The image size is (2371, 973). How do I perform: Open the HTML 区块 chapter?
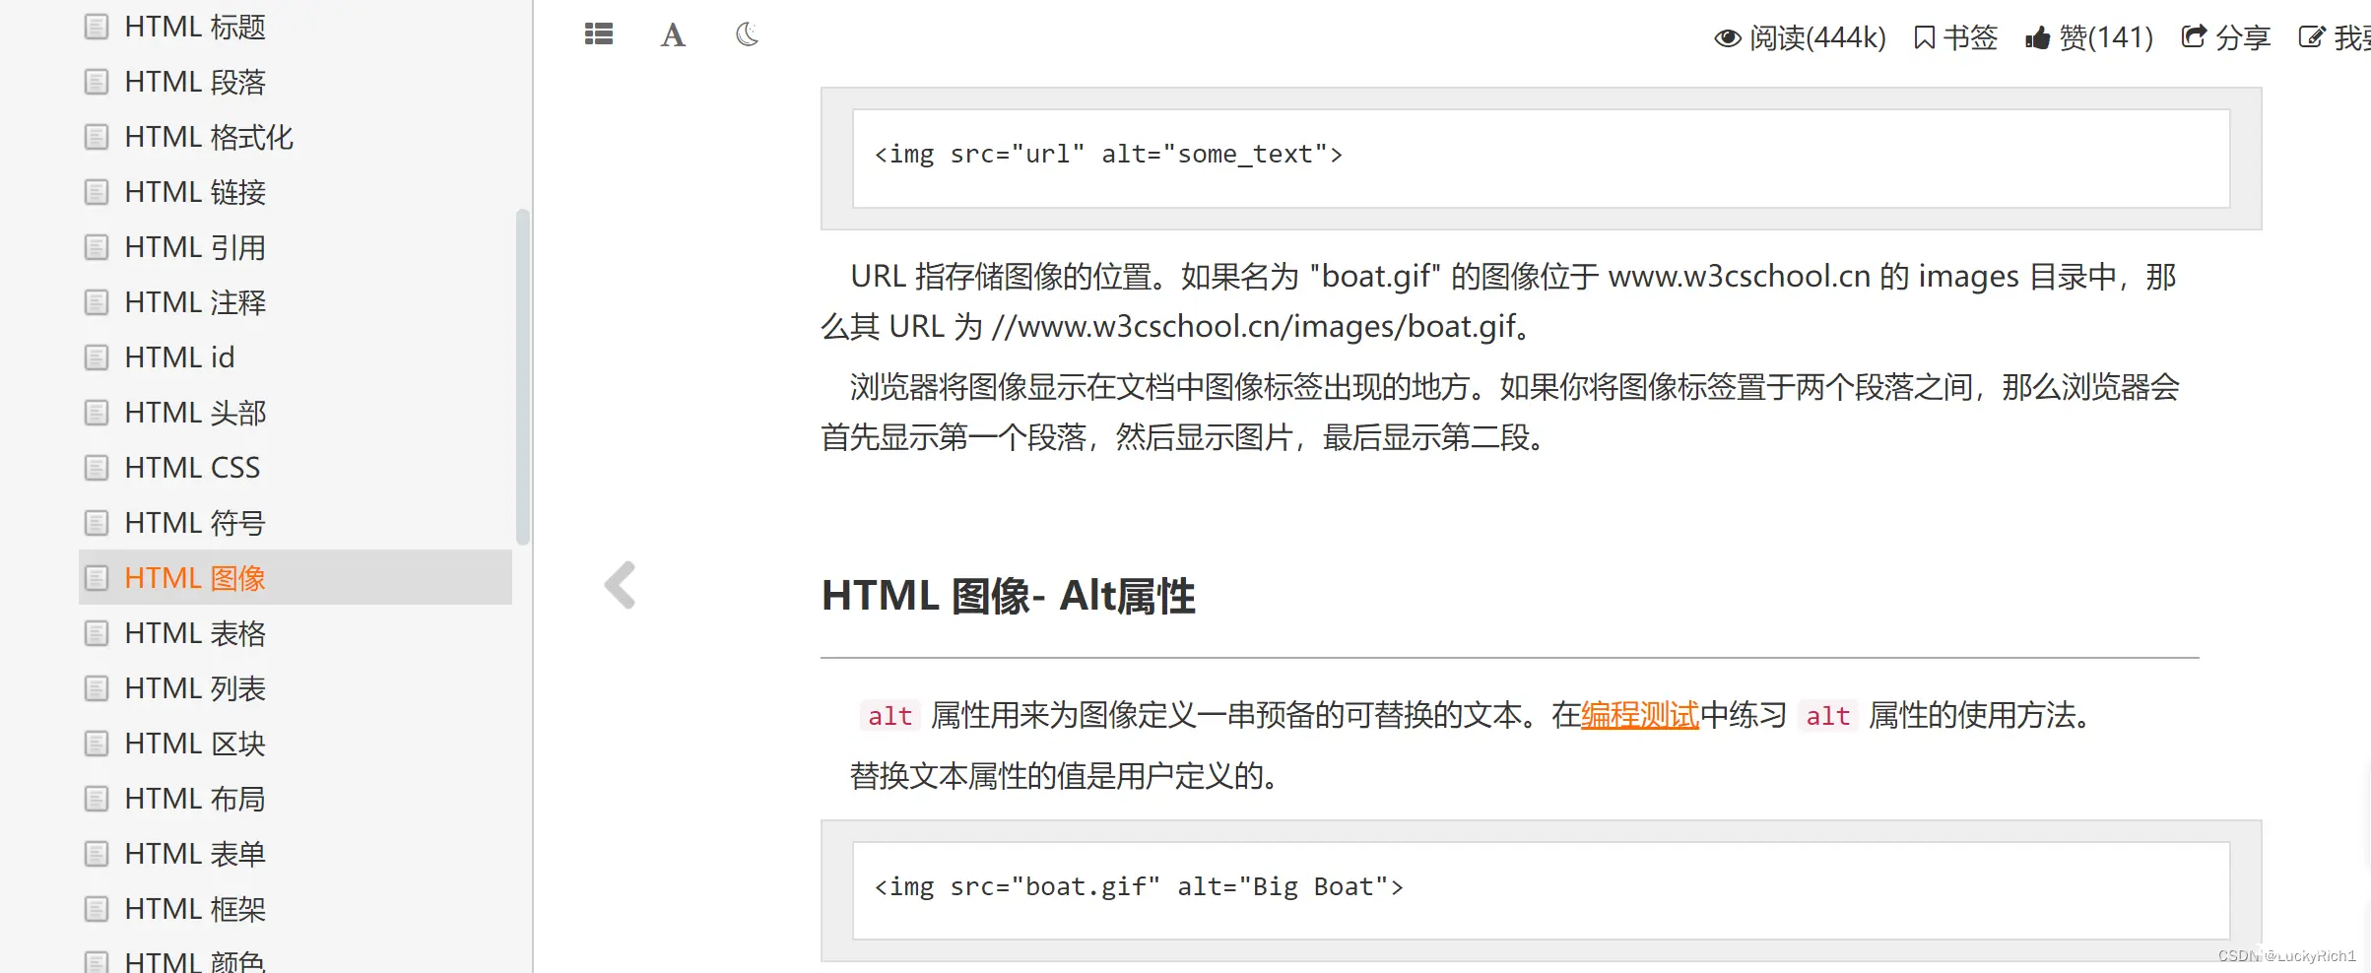point(195,744)
